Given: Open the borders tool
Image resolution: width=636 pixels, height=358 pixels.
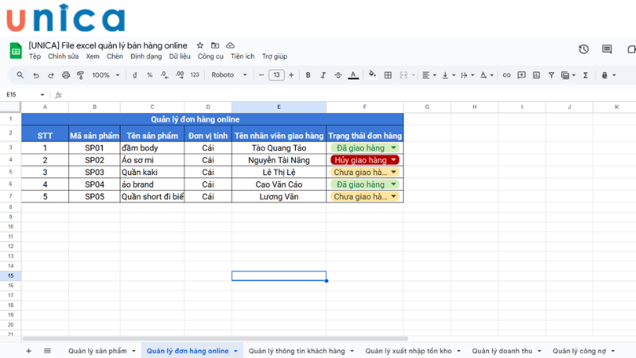Looking at the screenshot, I should click(x=388, y=75).
